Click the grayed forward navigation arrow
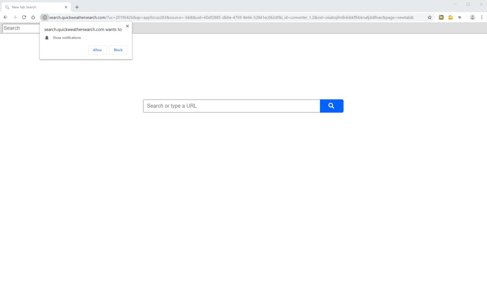Image resolution: width=487 pixels, height=287 pixels. coord(15,17)
